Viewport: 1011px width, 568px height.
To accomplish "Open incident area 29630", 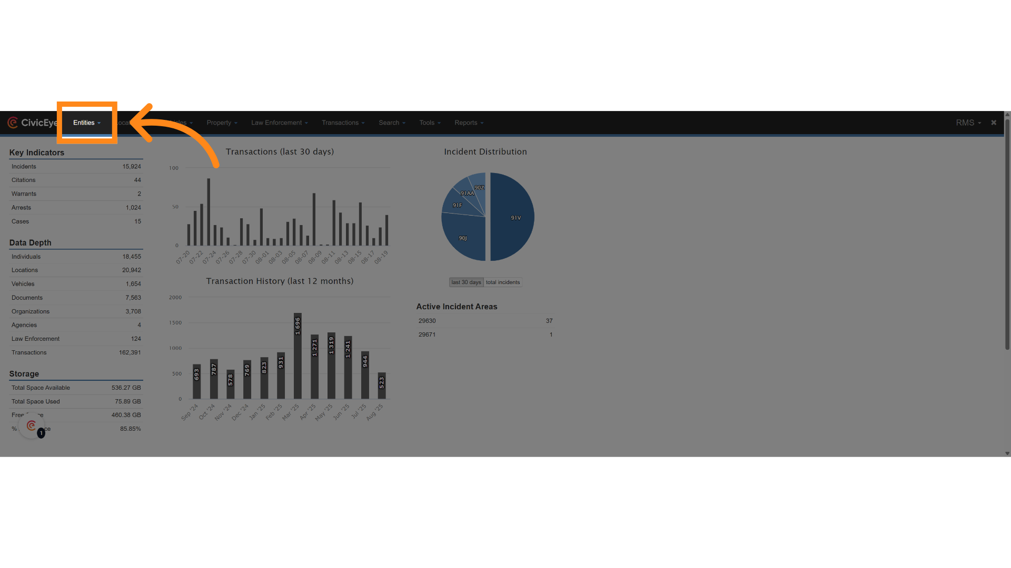I will point(427,321).
